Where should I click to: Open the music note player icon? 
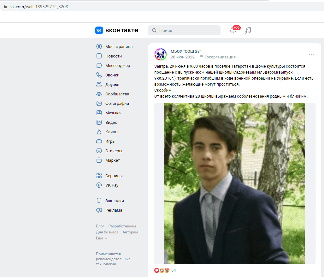click(x=248, y=30)
